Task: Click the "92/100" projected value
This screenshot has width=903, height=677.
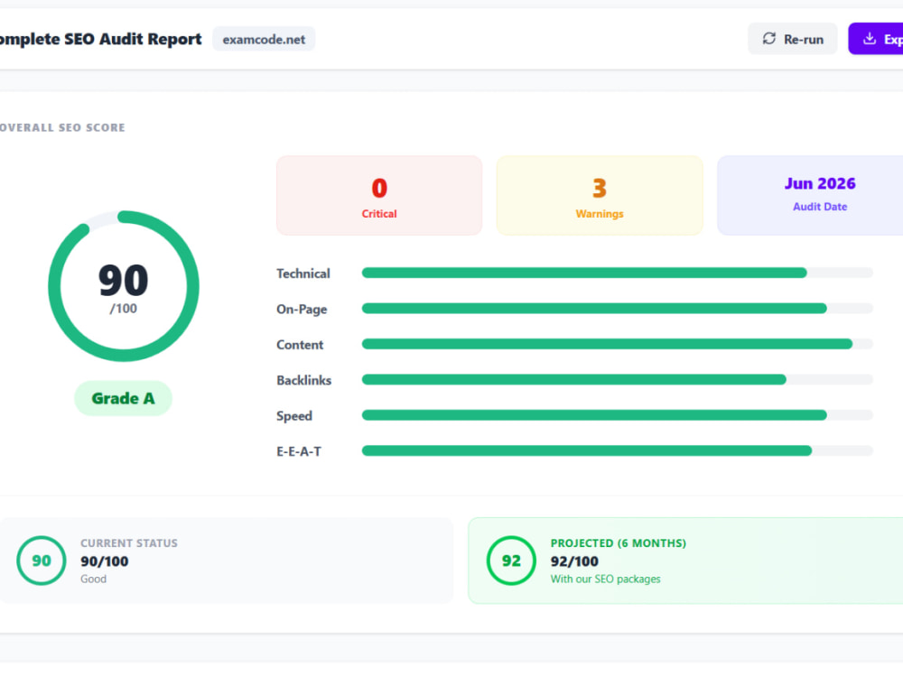Action: tap(574, 561)
